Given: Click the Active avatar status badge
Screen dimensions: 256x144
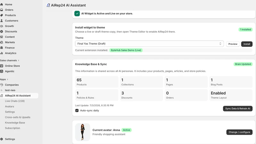Looking at the screenshot, I should [x=126, y=130].
